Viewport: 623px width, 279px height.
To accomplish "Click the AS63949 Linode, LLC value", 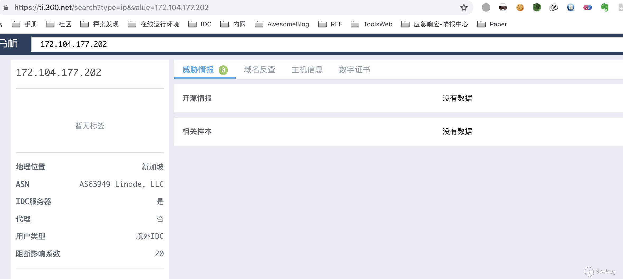I will (x=122, y=184).
